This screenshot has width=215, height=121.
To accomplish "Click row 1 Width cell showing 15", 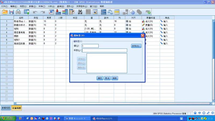I will tap(49, 21).
